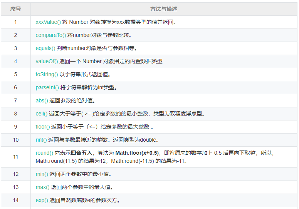
Task: Open the compareTo() method link
Action: 51,35
